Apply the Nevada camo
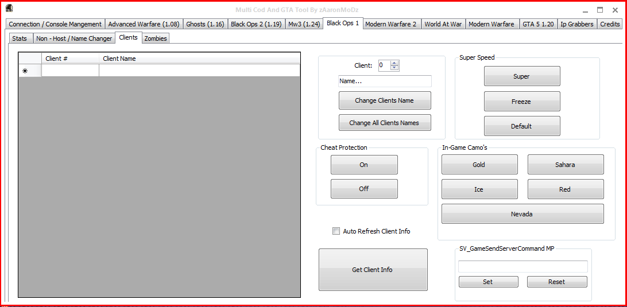The image size is (627, 307). coord(522,214)
